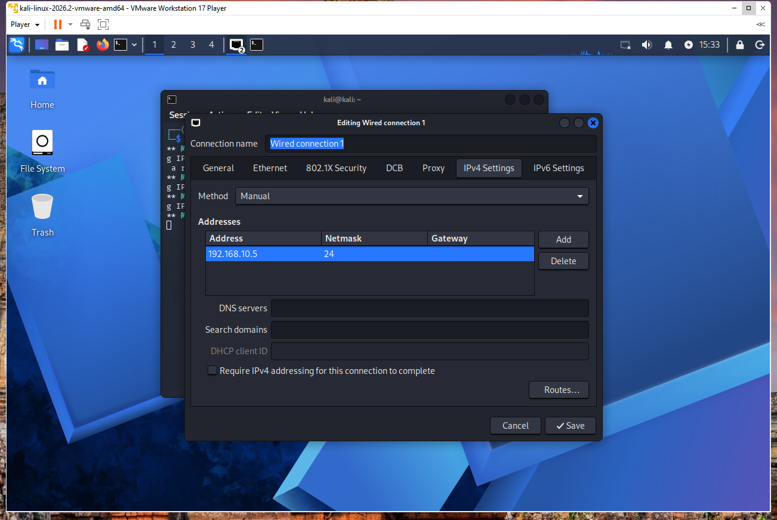Viewport: 777px width, 520px height.
Task: Select the 192.168.10.5 address cell
Action: point(263,254)
